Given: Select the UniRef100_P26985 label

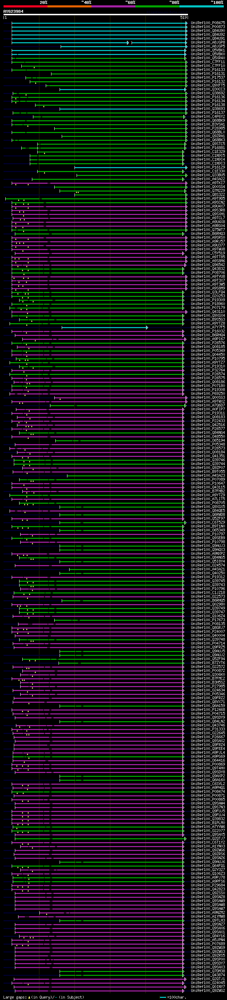Looking at the screenshot, I should click(208, 128).
